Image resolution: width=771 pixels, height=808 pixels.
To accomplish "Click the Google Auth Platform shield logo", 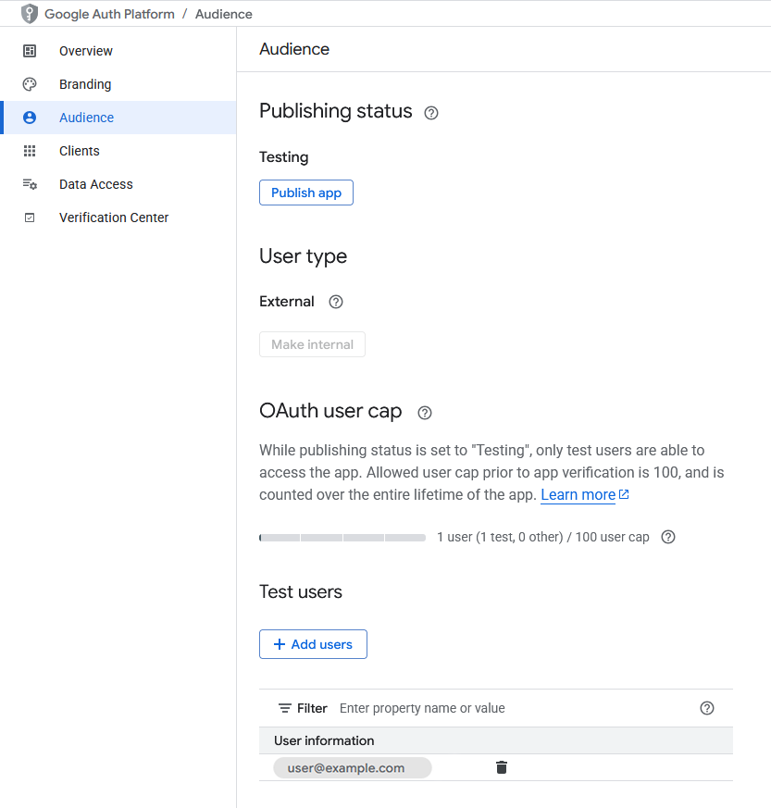I will (30, 14).
